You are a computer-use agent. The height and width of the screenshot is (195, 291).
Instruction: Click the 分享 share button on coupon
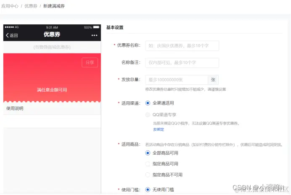pyautogui.click(x=90, y=63)
